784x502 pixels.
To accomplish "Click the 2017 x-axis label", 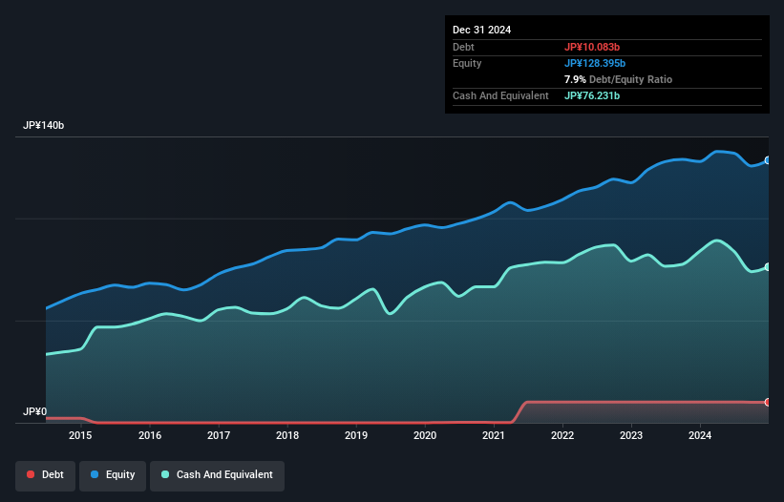I will coord(219,435).
